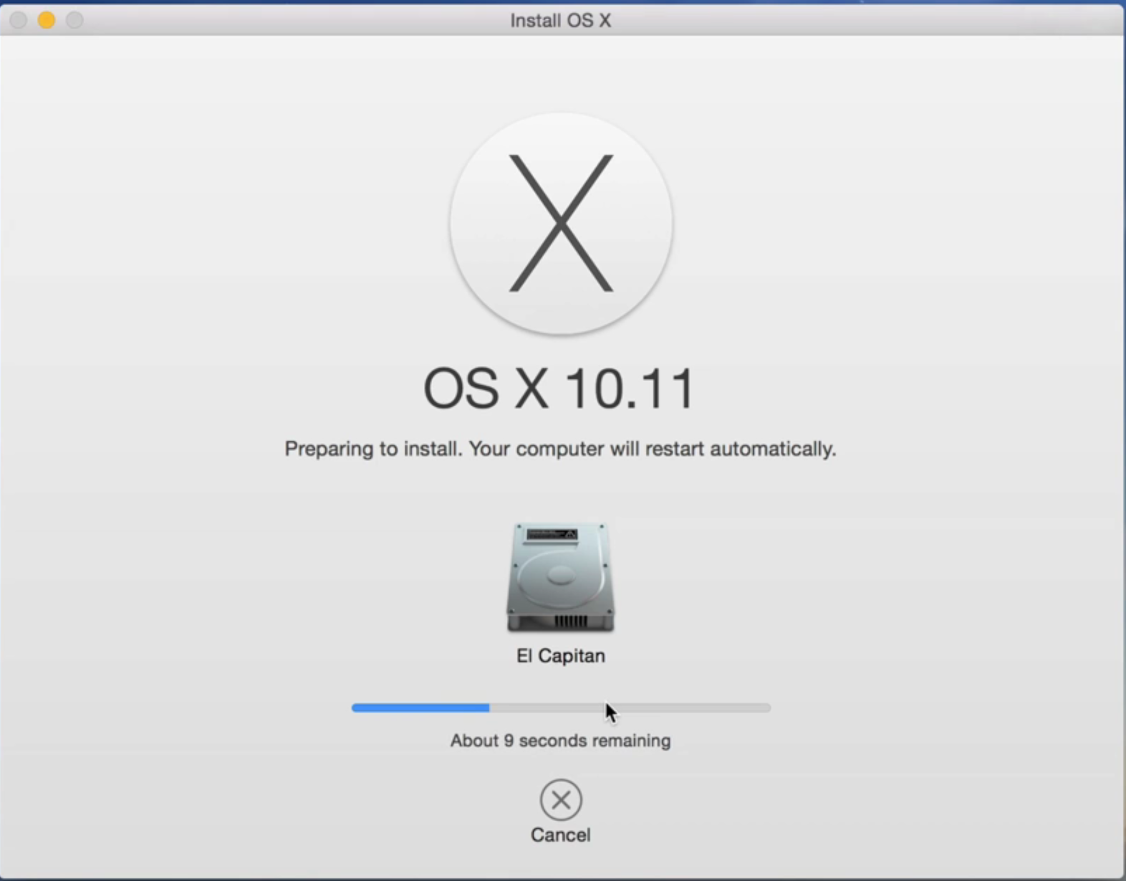
Task: Click the circled X cancel icon
Action: (x=561, y=799)
